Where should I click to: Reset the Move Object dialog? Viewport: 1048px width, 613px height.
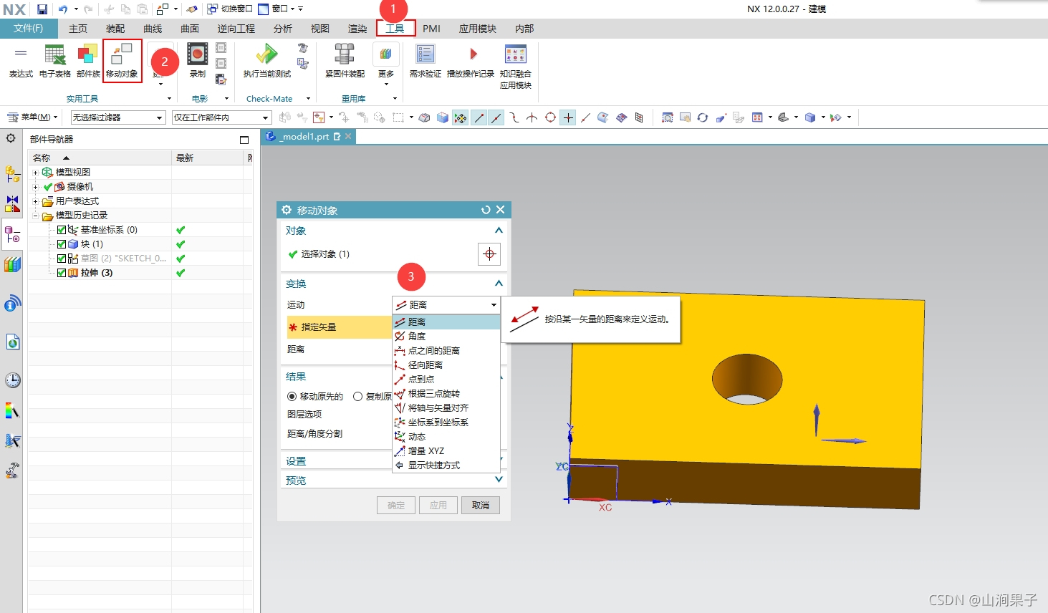pyautogui.click(x=486, y=210)
